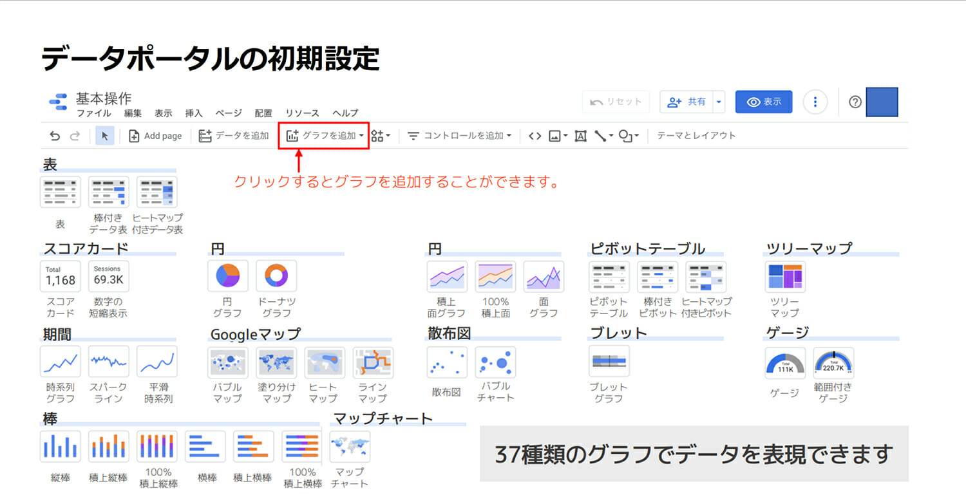This screenshot has height=504, width=966.
Task: Select the text box tool icon
Action: [580, 136]
